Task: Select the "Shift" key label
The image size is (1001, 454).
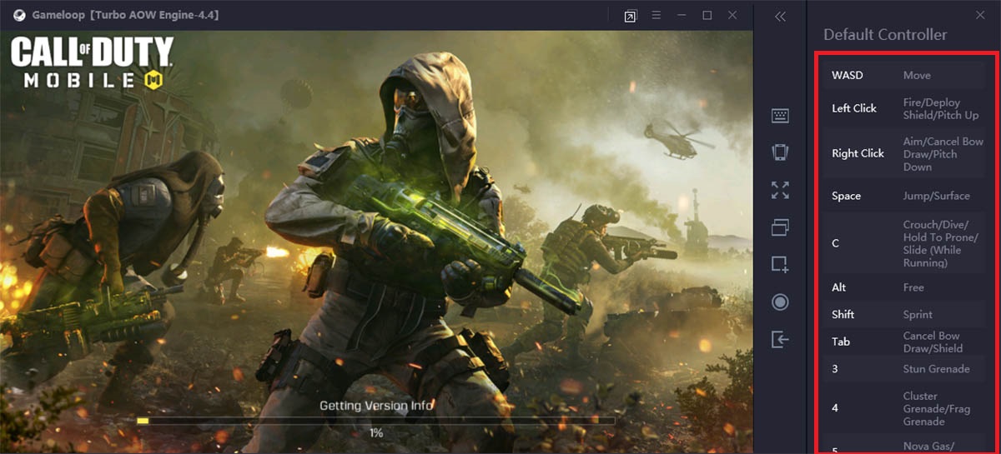Action: coord(843,314)
